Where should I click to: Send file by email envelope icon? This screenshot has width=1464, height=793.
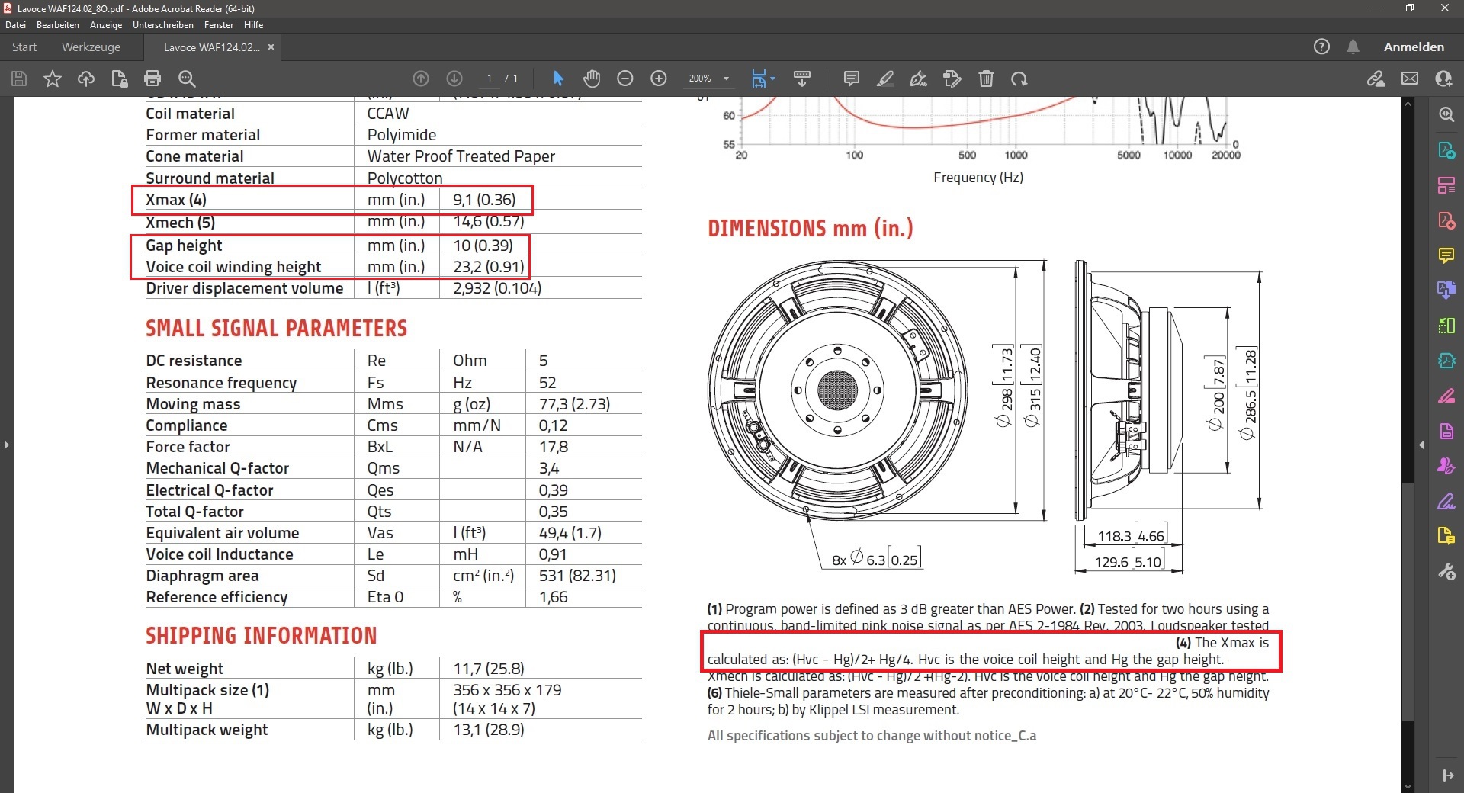tap(1410, 79)
